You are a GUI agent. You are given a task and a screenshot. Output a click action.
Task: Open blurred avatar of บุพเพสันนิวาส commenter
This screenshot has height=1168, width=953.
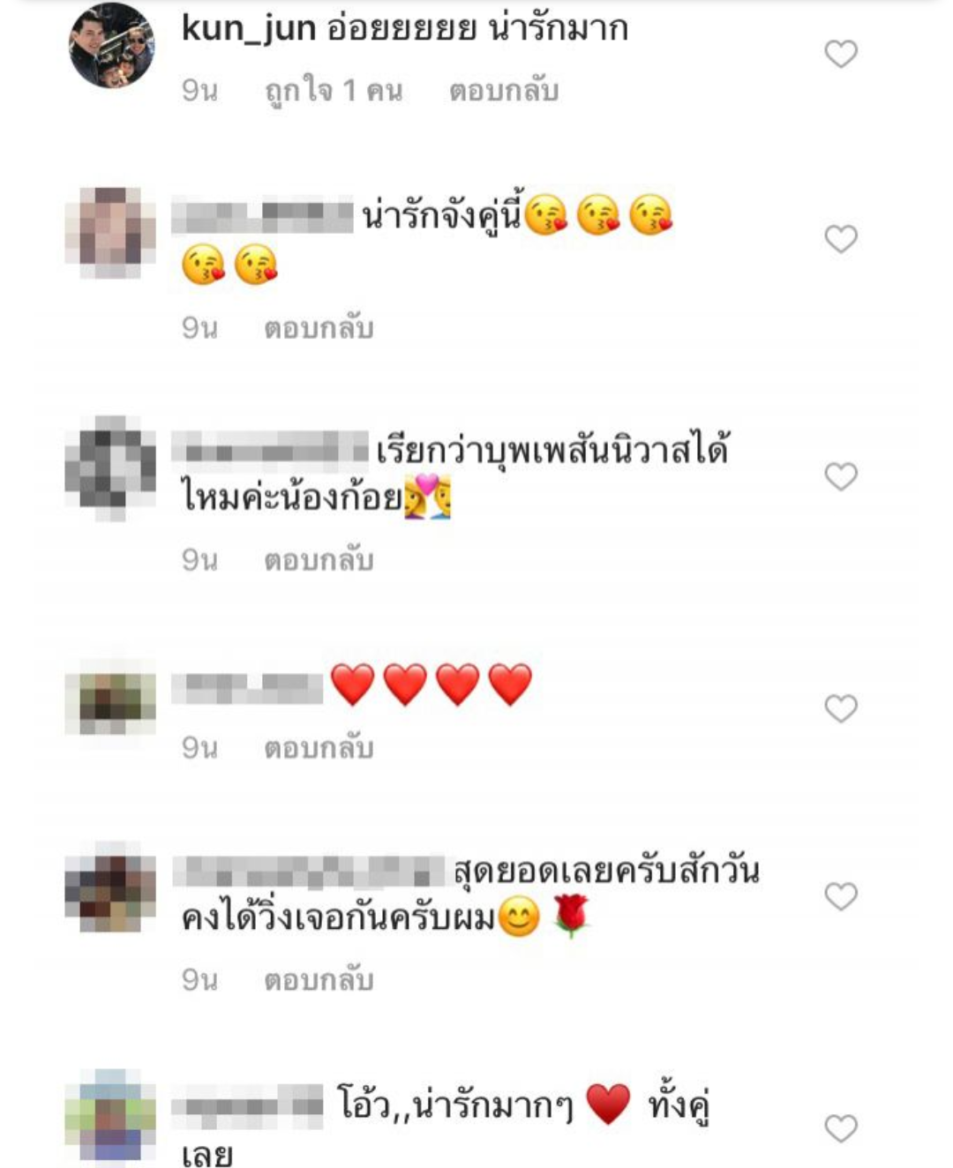click(x=111, y=467)
